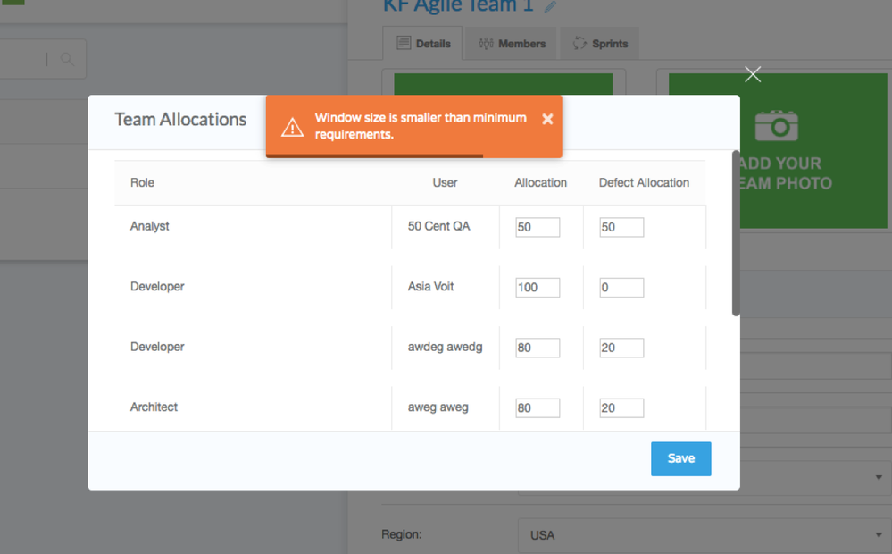Click the ADD YOUR TEAM PHOTO tile
The image size is (892, 554).
point(813,151)
